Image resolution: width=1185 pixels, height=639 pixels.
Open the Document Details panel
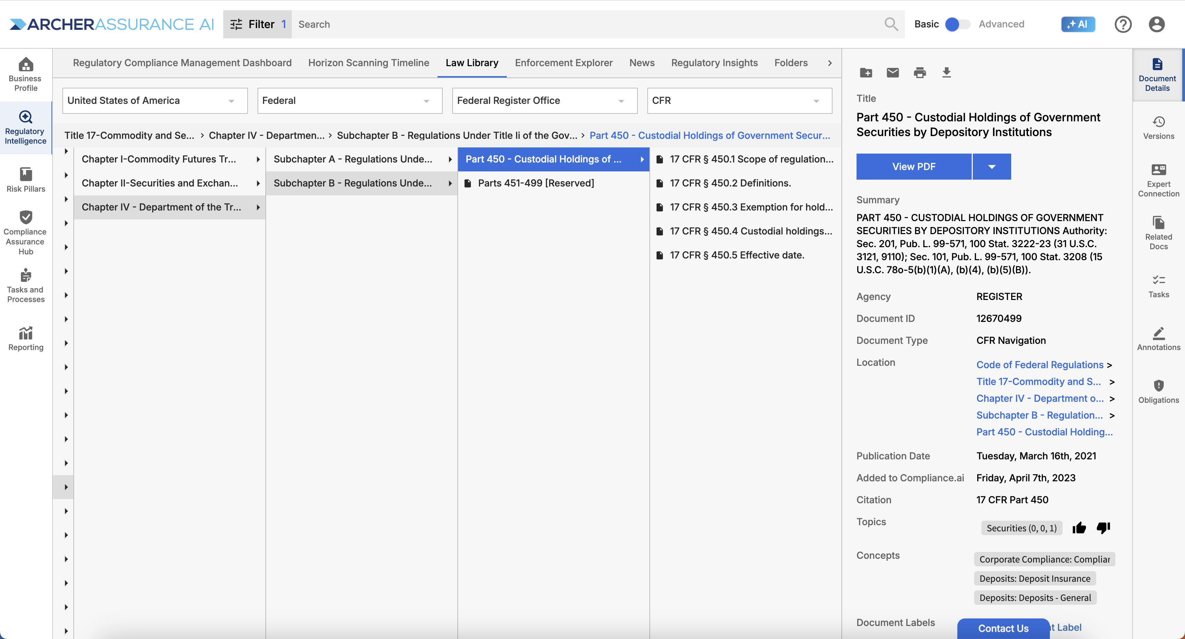coord(1158,75)
